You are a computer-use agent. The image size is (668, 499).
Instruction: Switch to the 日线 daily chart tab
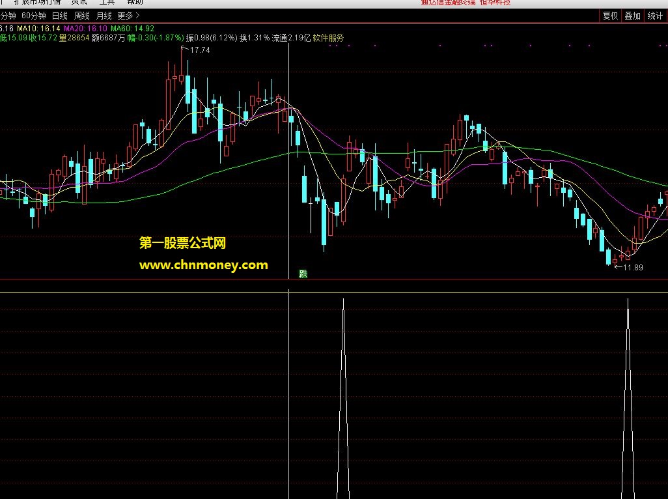coord(60,16)
